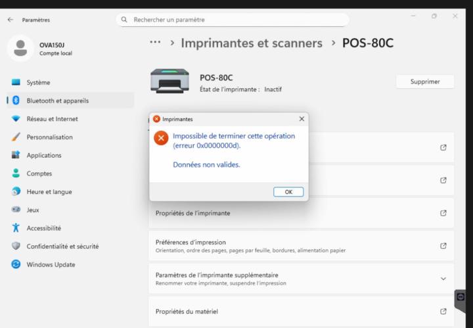Click OK in the Imprimantes error dialog

288,191
